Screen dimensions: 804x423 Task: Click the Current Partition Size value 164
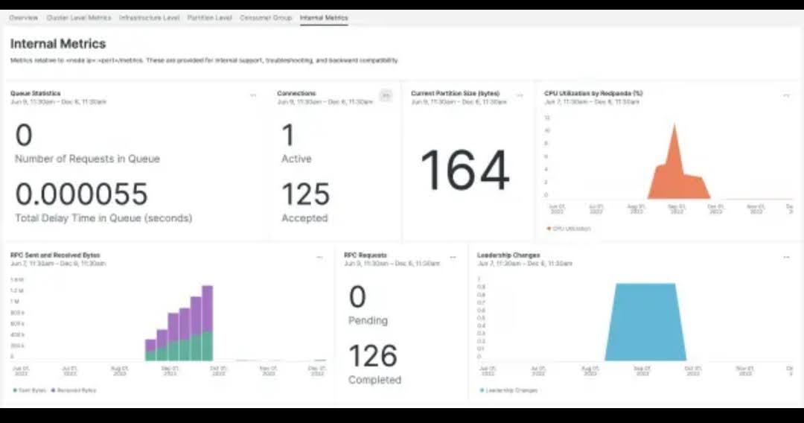[465, 170]
